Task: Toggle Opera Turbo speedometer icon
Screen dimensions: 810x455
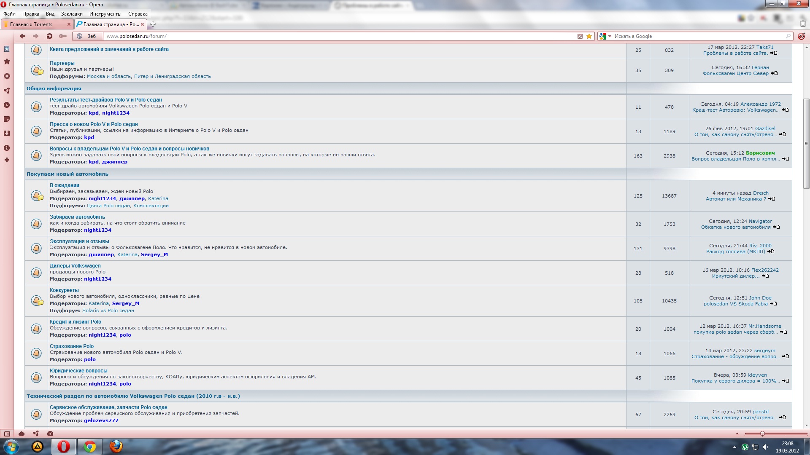Action: pos(50,434)
